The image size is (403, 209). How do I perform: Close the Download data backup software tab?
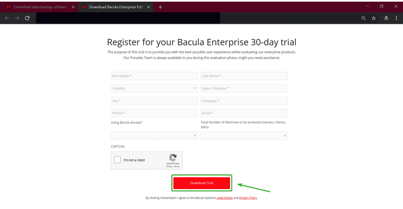tap(73, 7)
